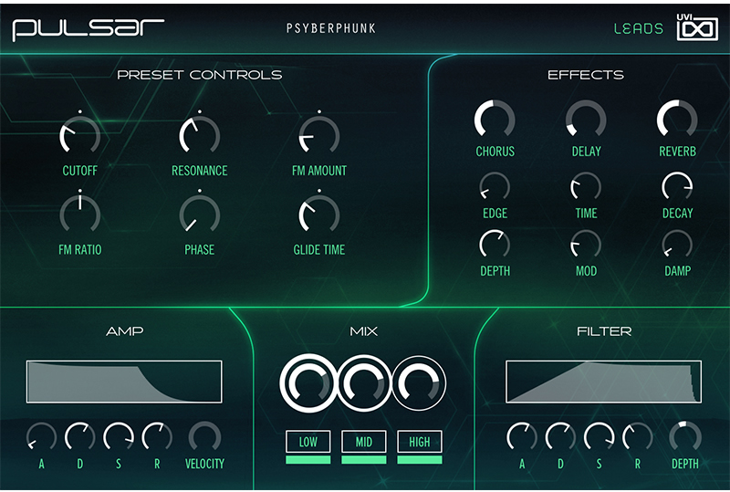This screenshot has height=492, width=730.
Task: Click the Amp decay D knob
Action: [x=79, y=437]
